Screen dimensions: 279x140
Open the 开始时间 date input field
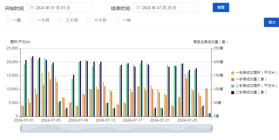pyautogui.click(x=60, y=7)
